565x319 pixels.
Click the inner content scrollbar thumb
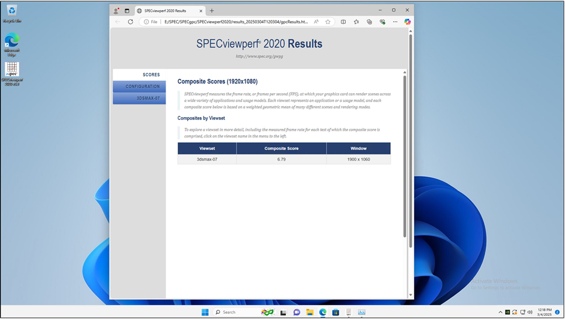point(405,156)
